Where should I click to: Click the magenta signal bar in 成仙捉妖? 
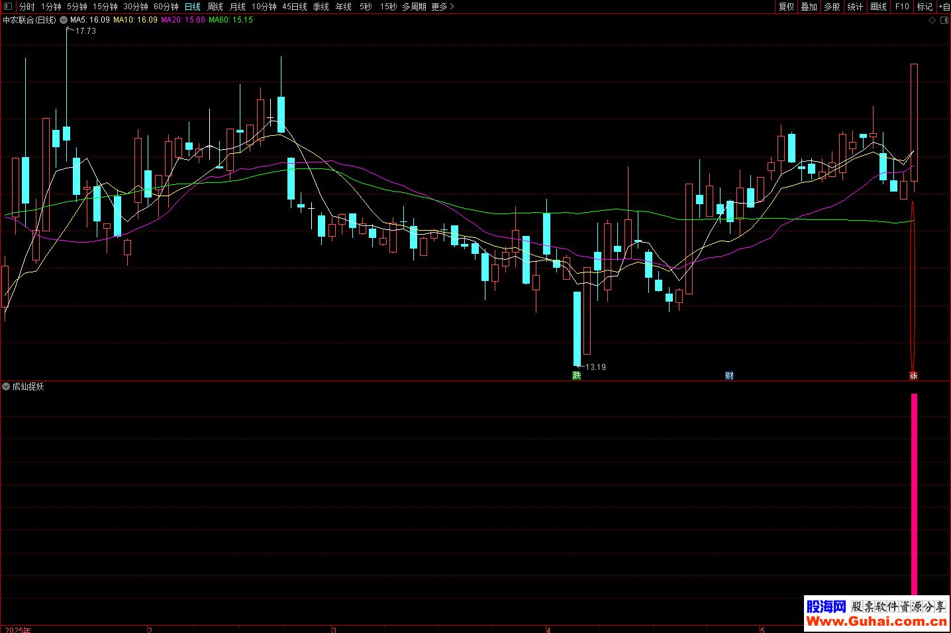915,494
